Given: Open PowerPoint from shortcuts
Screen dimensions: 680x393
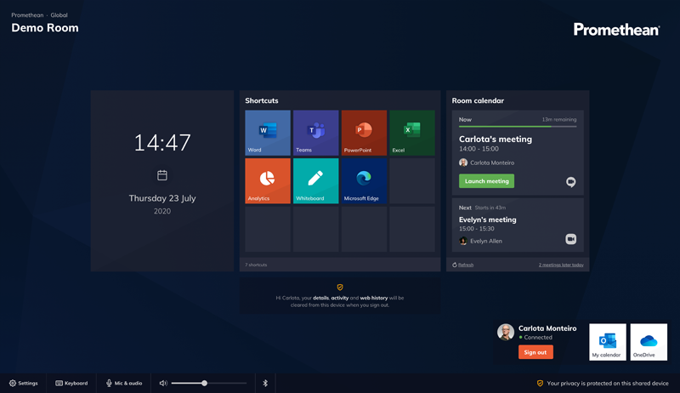Looking at the screenshot, I should 364,133.
